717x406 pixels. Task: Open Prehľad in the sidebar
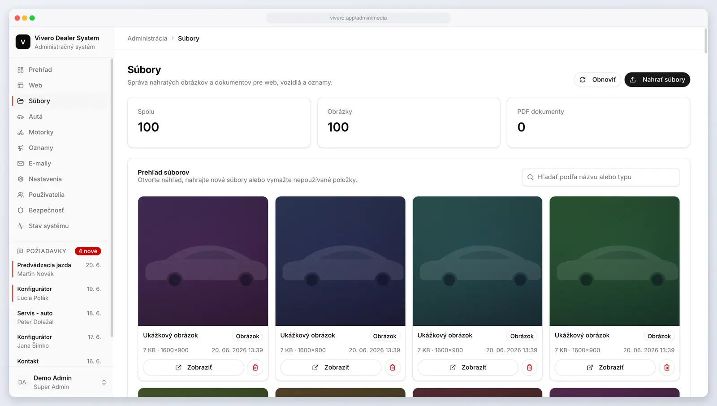click(59, 69)
